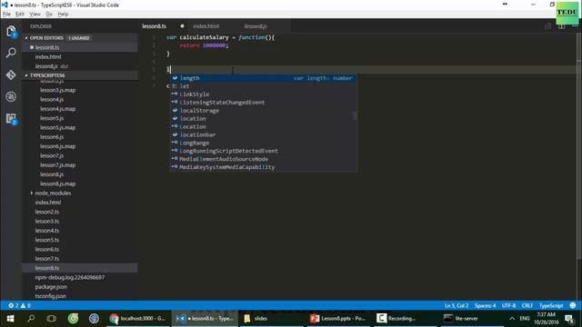Open lesson6.ts in explorer
The height and width of the screenshot is (327, 582).
[80, 250]
